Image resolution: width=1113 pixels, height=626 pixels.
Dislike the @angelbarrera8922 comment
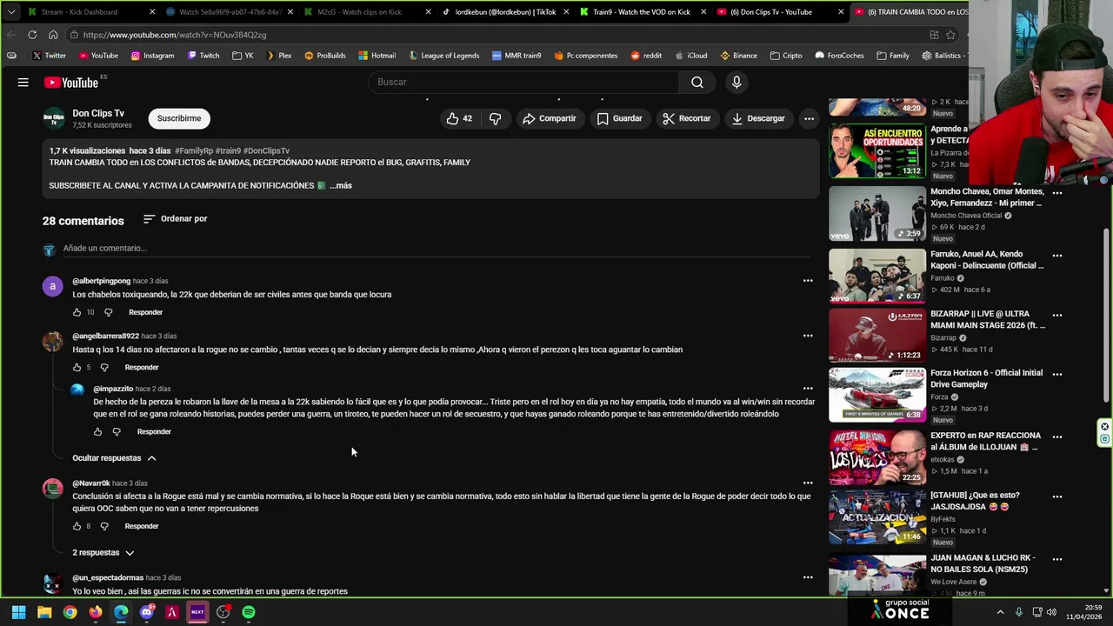point(104,368)
